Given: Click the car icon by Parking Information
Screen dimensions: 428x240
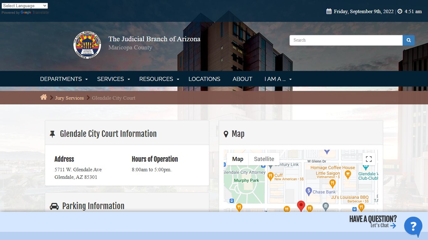Looking at the screenshot, I should (54, 206).
